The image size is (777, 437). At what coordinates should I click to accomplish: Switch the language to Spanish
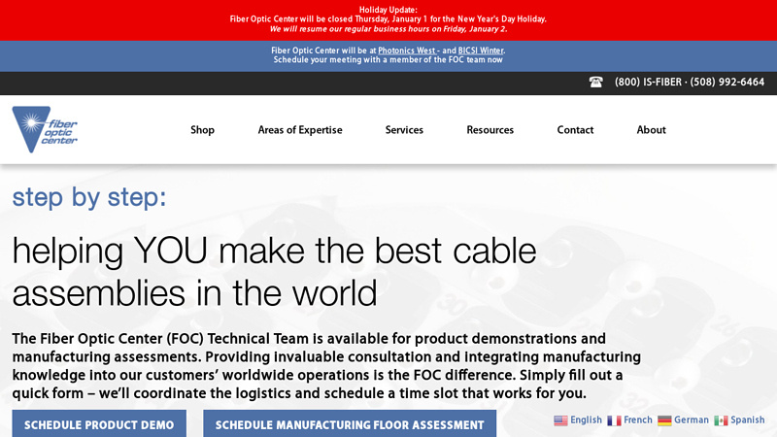pyautogui.click(x=747, y=420)
